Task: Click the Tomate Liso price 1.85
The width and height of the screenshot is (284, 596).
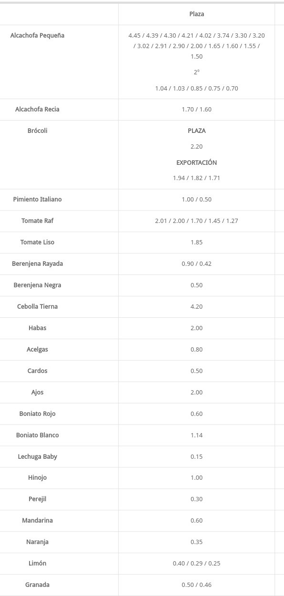Action: 196,242
